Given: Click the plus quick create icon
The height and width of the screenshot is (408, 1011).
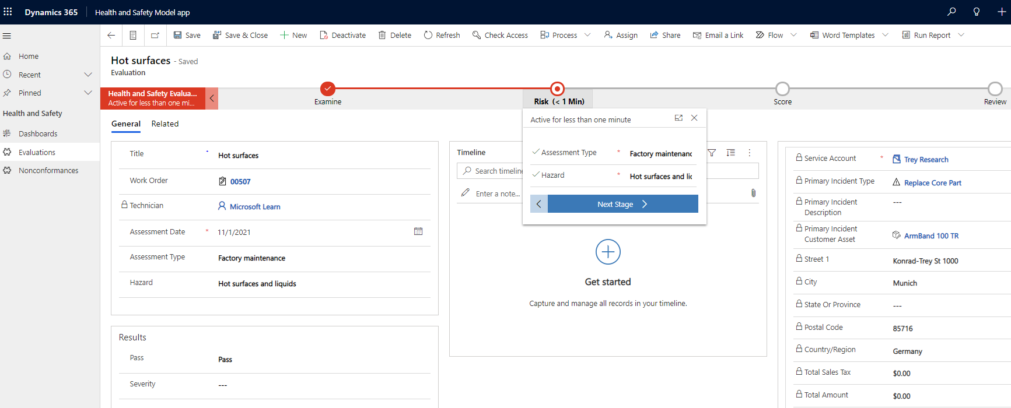Looking at the screenshot, I should [x=1001, y=12].
